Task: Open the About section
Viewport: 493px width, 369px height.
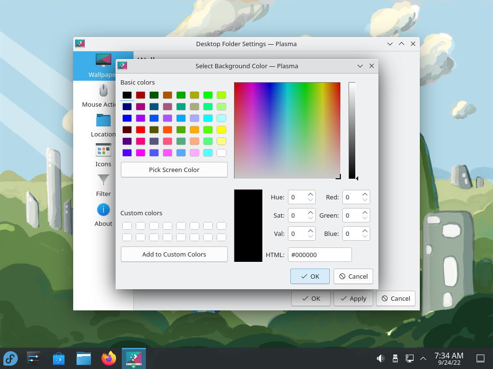Action: (x=104, y=215)
